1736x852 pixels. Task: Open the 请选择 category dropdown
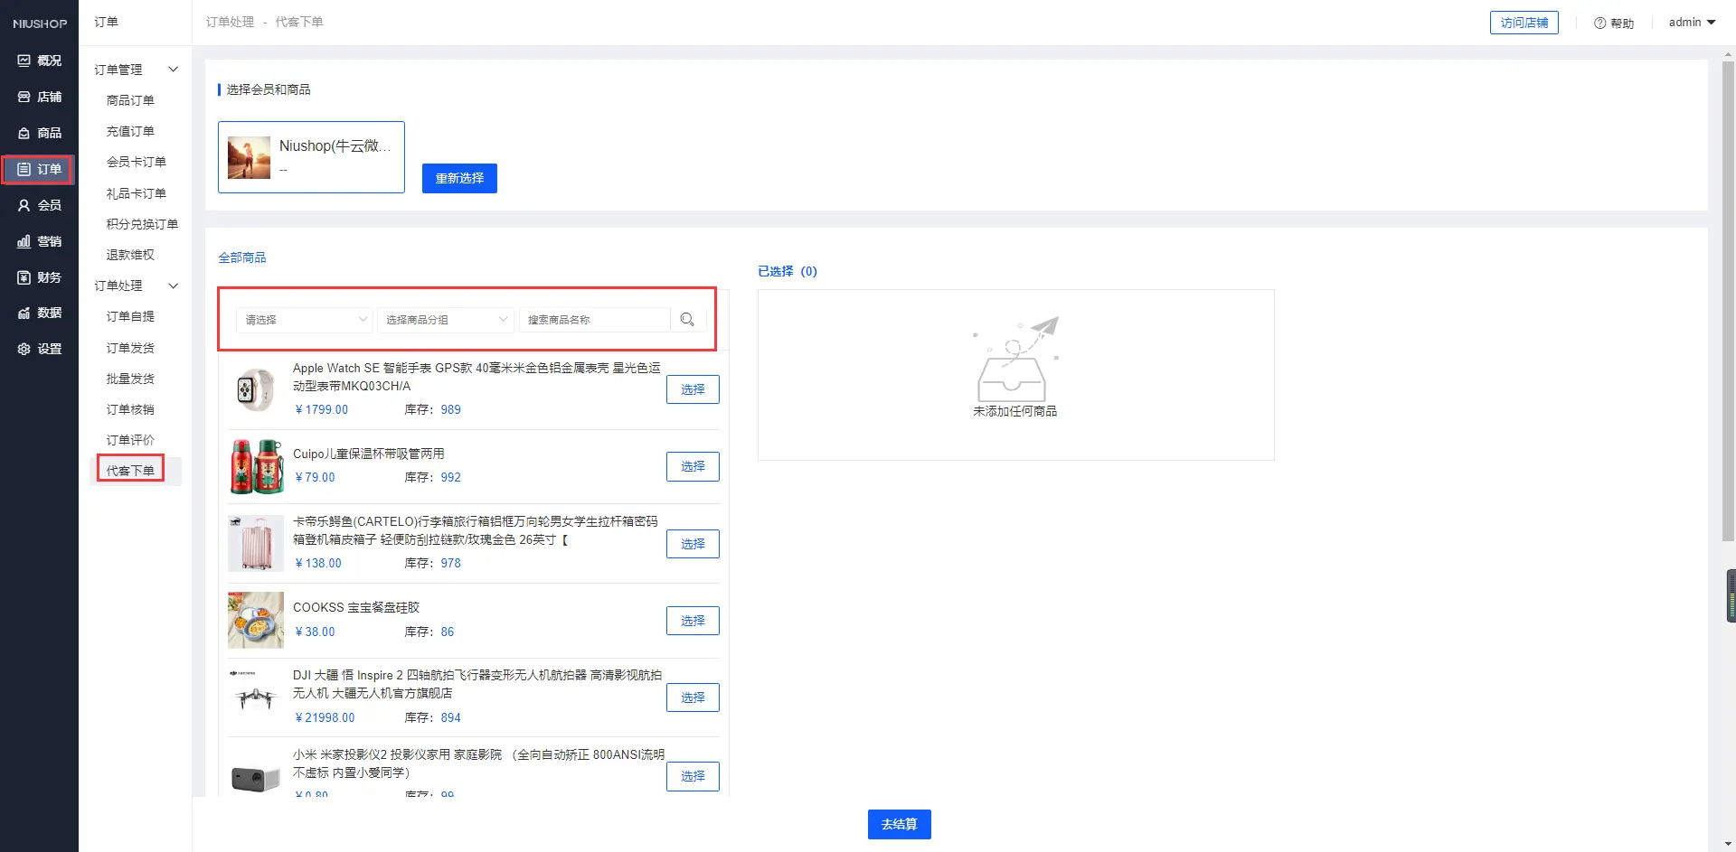[x=304, y=320]
